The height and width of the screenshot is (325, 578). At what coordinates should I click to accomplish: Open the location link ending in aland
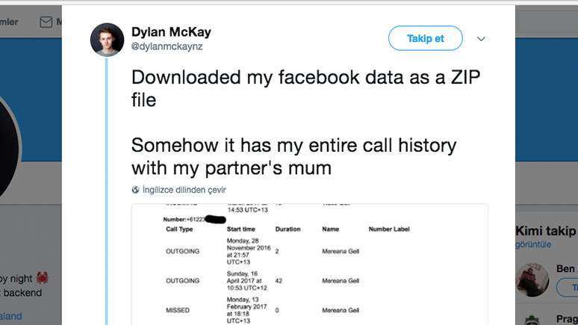(11, 315)
